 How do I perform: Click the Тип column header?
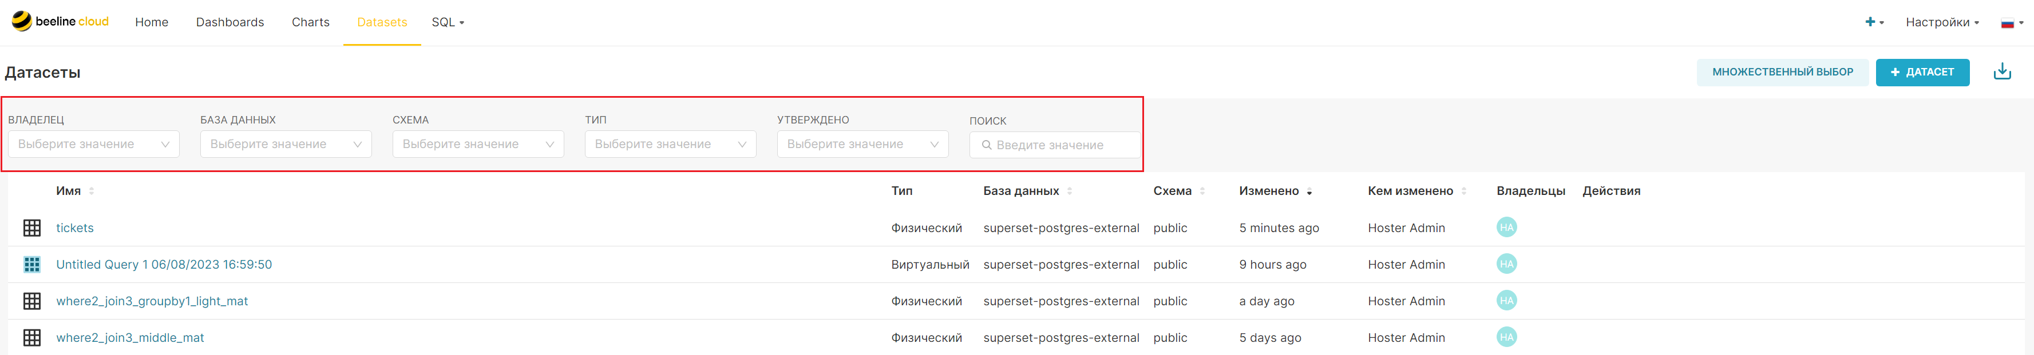902,191
